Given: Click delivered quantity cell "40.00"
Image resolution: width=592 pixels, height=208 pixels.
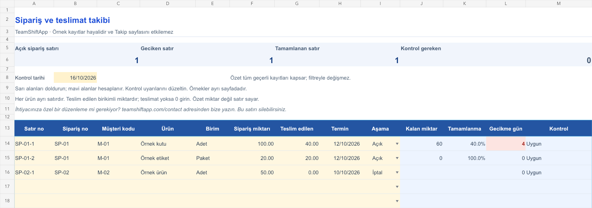Looking at the screenshot, I should pos(297,144).
